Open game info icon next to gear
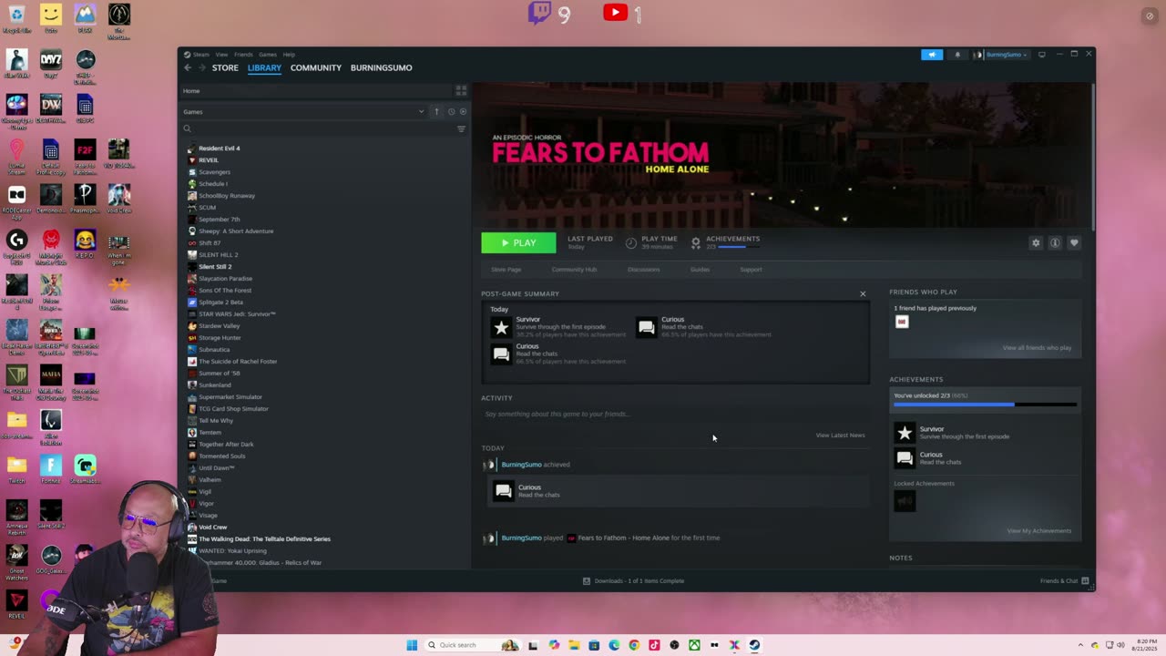This screenshot has width=1166, height=656. [x=1055, y=243]
